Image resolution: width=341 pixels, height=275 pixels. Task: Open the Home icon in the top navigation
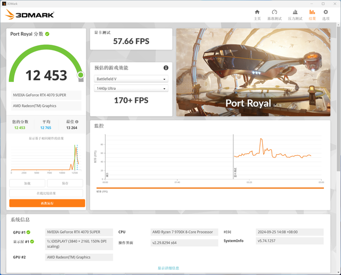click(x=257, y=12)
